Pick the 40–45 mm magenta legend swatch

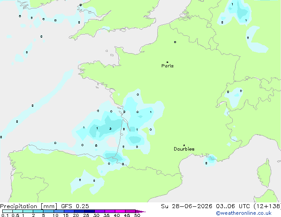pyautogui.click(x=120, y=211)
